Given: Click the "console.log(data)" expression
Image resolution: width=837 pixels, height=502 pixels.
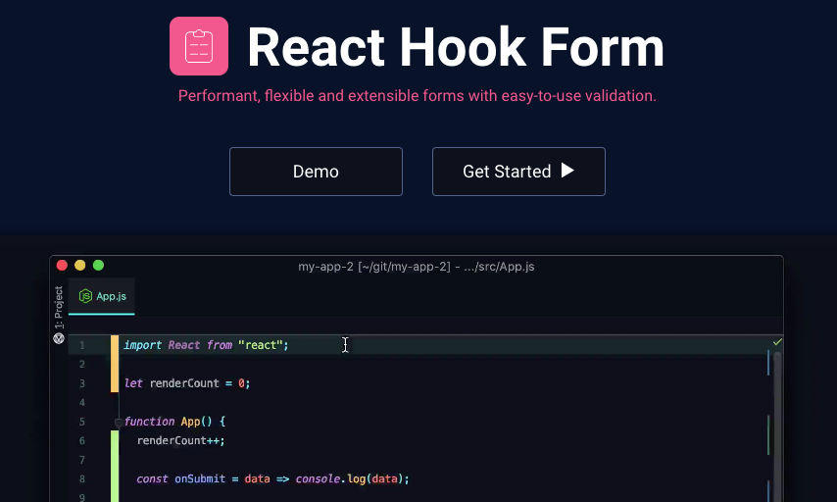Looking at the screenshot, I should pos(351,479).
